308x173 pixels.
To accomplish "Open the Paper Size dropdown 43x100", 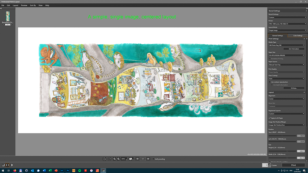I will click(286, 55).
